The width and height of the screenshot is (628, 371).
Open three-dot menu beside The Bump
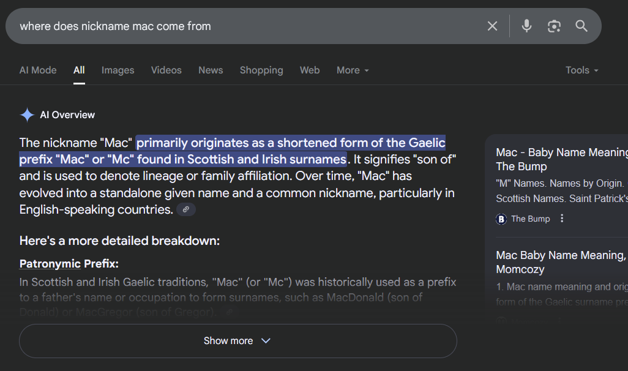(x=562, y=219)
